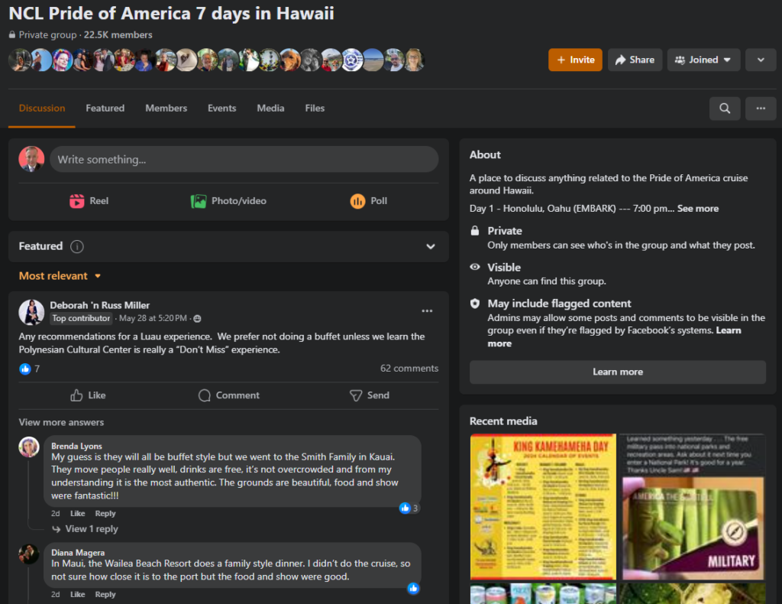Viewport: 782px width, 604px height.
Task: View reactions on Brenda Lyons' comment
Action: coord(409,508)
